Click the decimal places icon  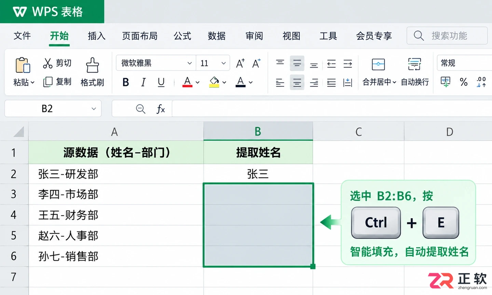coord(481,82)
